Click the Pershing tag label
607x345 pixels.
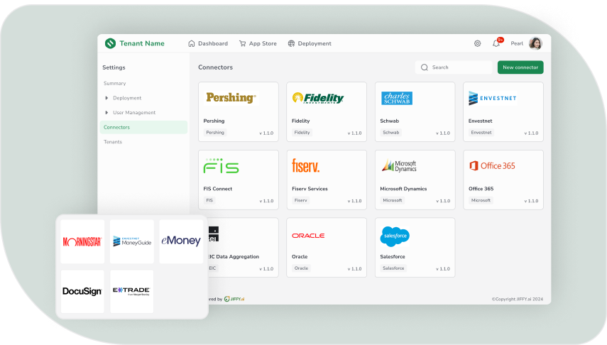click(x=215, y=133)
